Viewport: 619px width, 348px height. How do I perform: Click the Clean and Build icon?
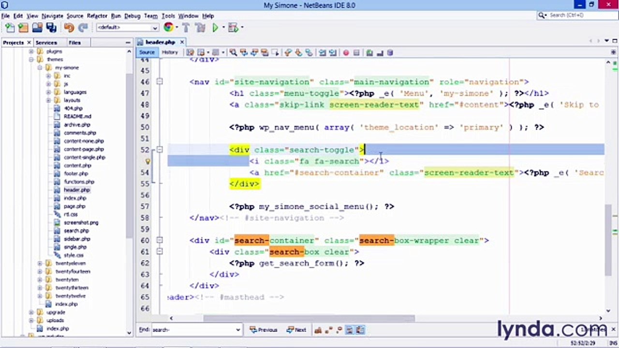pos(200,28)
